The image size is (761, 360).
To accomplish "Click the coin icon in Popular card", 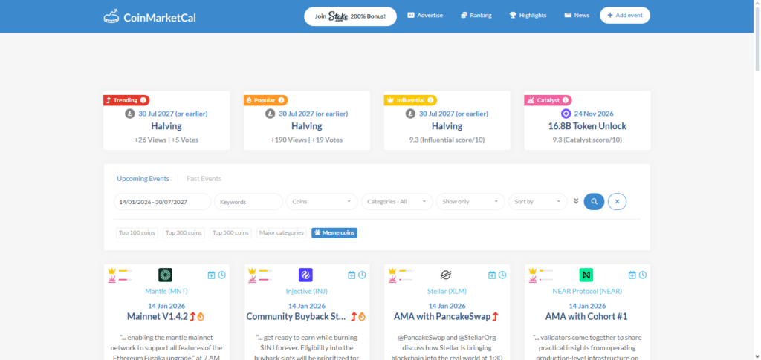I will click(270, 114).
